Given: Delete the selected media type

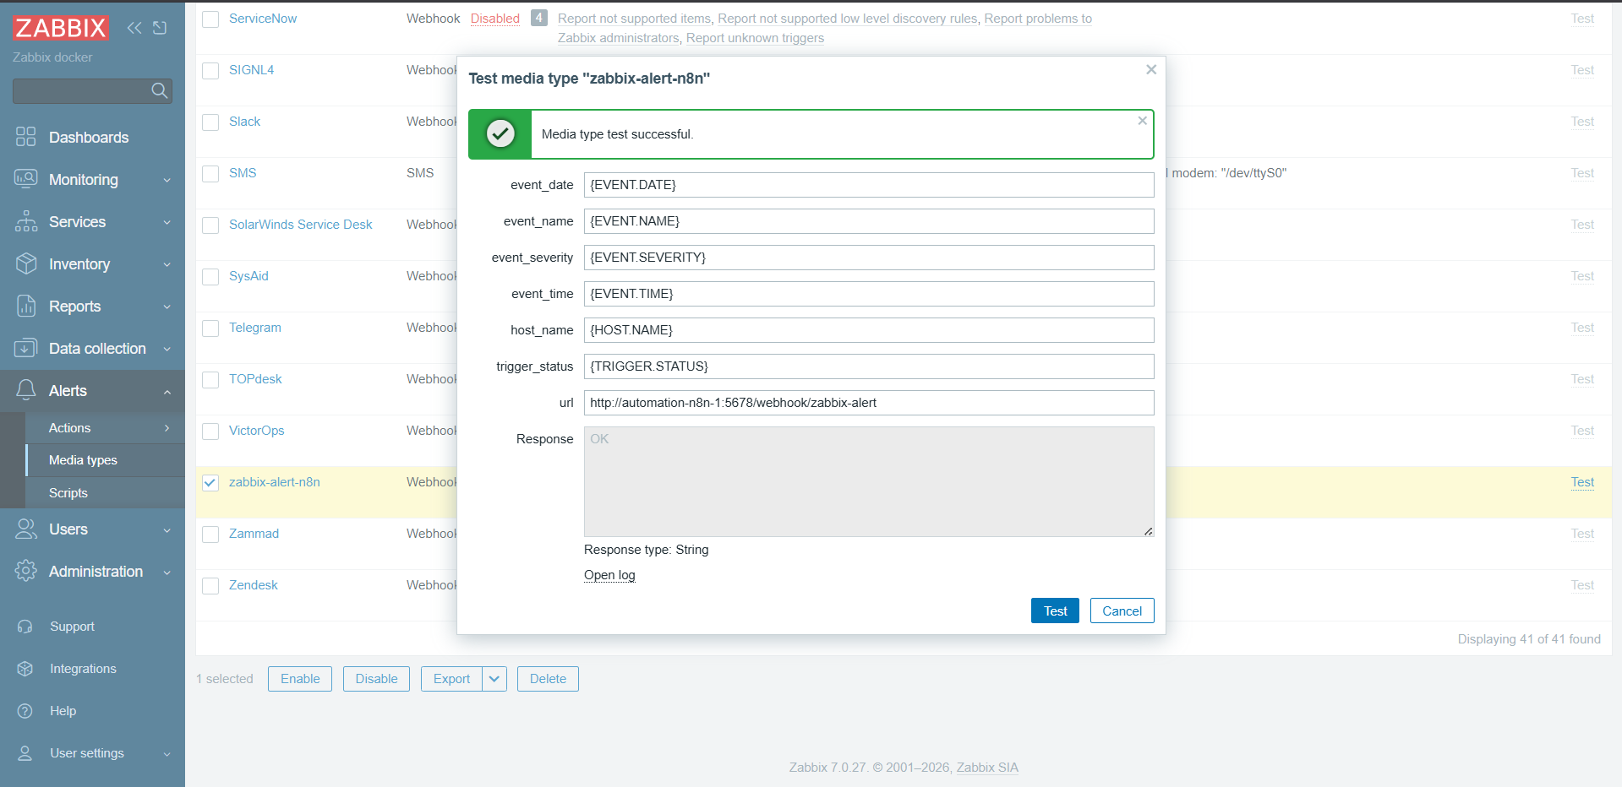Looking at the screenshot, I should click(x=548, y=679).
